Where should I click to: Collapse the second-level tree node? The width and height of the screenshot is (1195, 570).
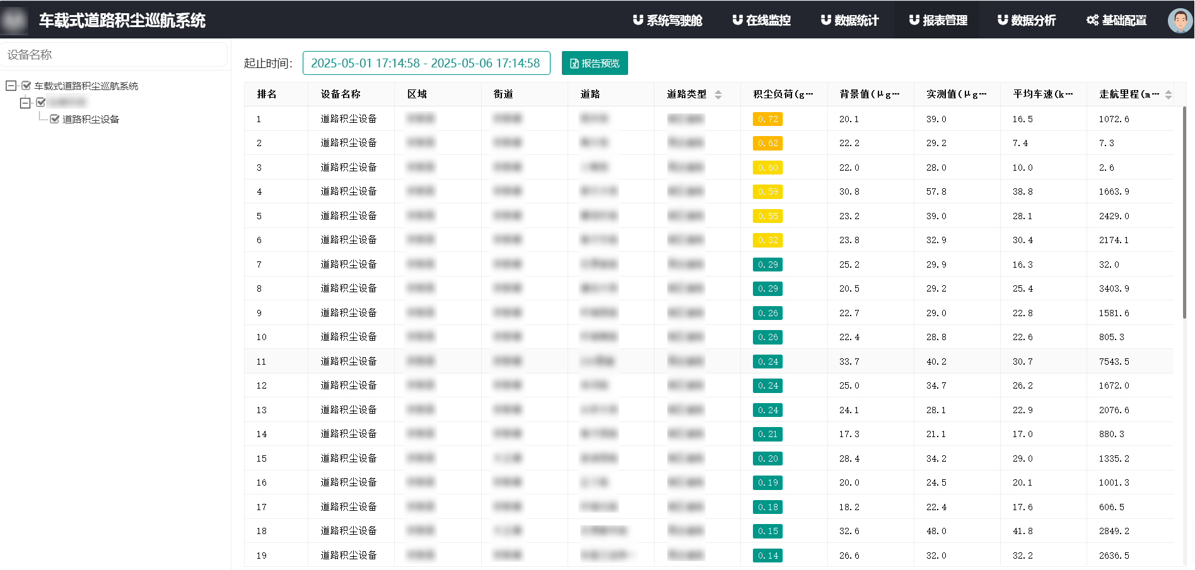(x=25, y=102)
